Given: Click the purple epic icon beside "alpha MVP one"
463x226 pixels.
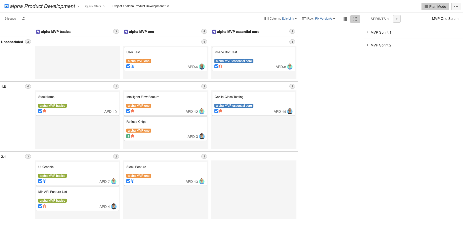Looking at the screenshot, I should 126,31.
